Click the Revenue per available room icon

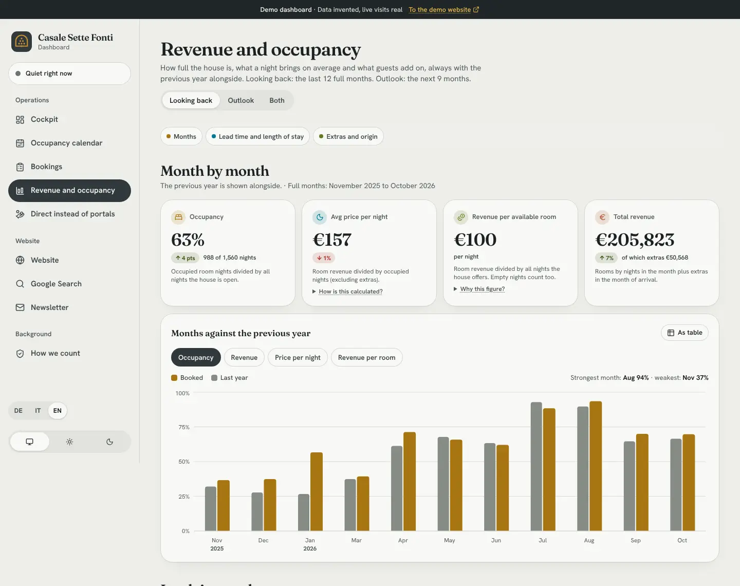click(461, 217)
